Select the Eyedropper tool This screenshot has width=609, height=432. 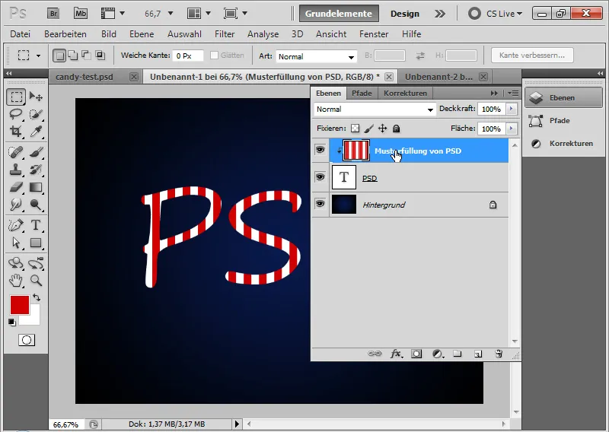pos(36,132)
